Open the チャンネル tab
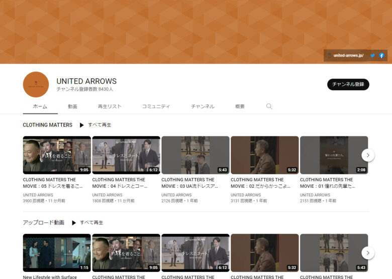 click(203, 107)
